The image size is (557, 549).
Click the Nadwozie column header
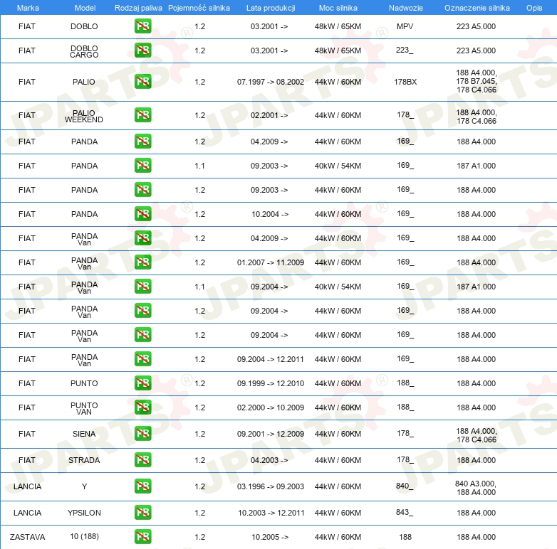click(406, 8)
